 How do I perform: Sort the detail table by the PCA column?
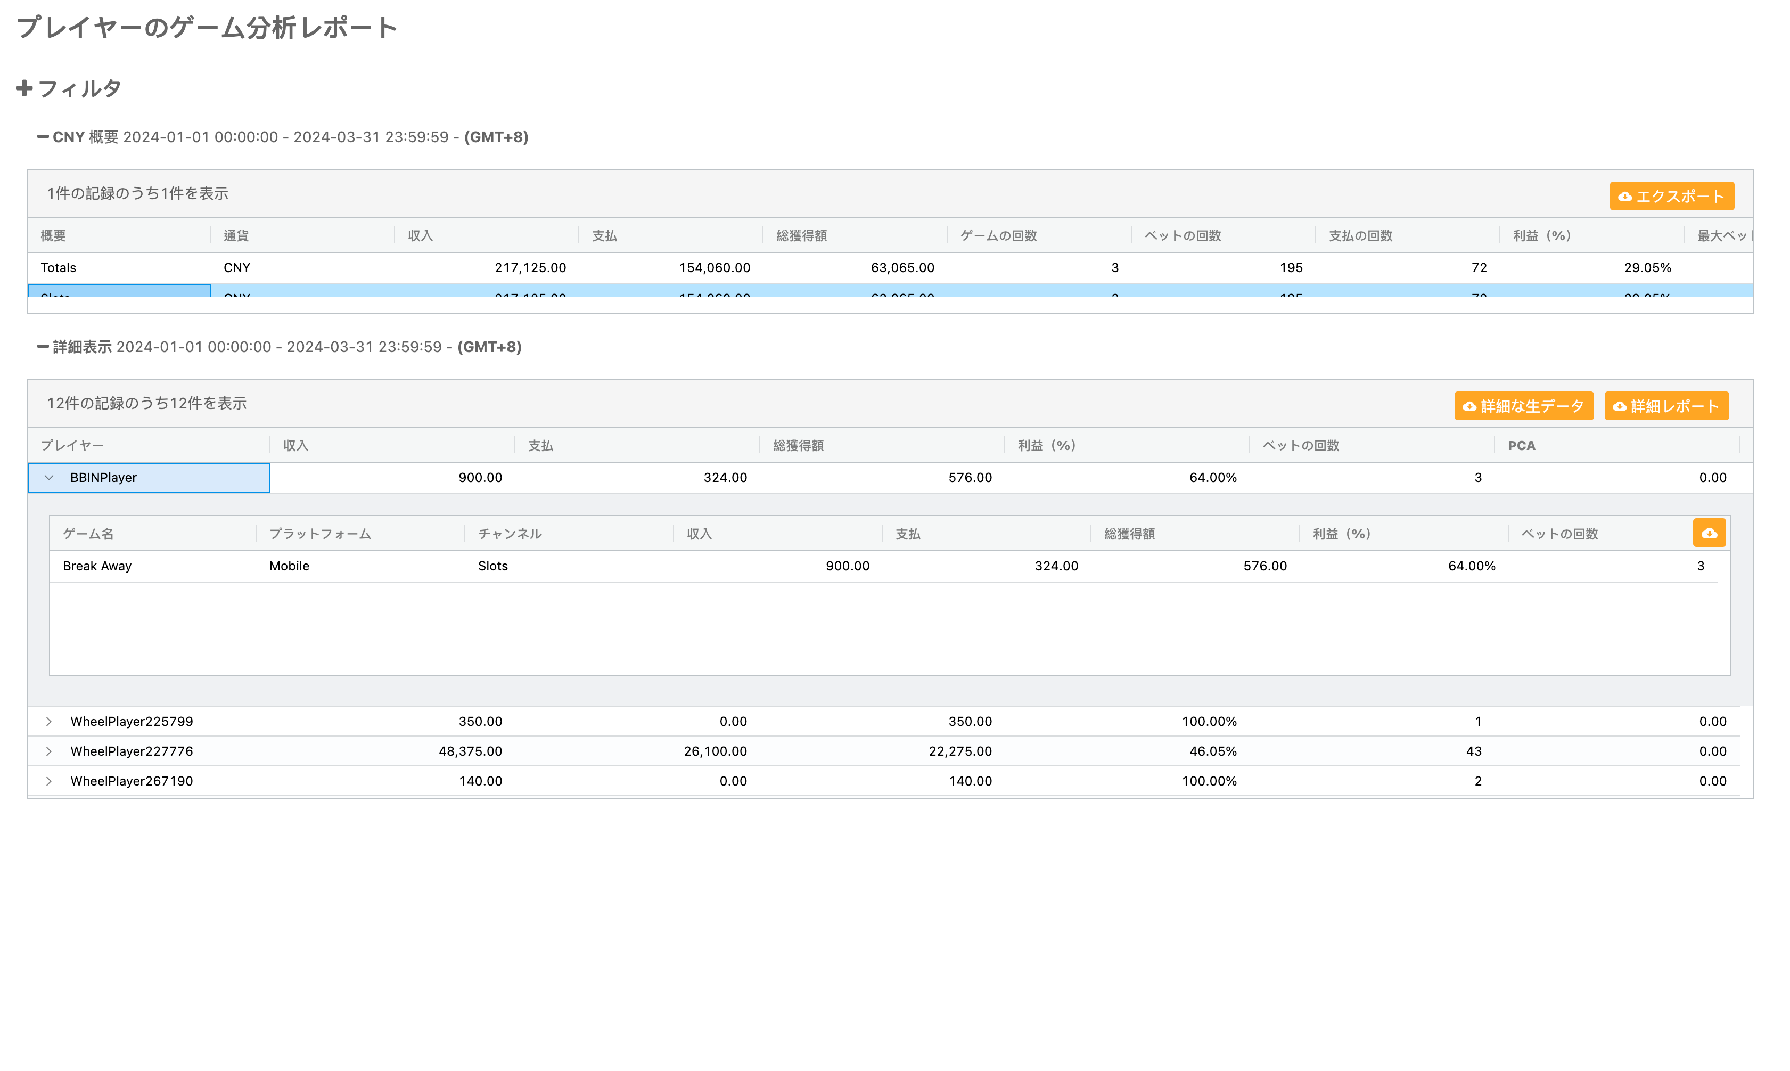[1521, 445]
